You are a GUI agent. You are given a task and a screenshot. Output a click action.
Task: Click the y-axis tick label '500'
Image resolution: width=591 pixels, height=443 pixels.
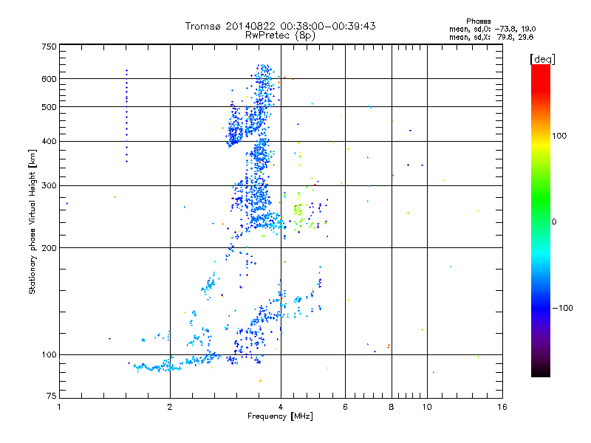[49, 107]
